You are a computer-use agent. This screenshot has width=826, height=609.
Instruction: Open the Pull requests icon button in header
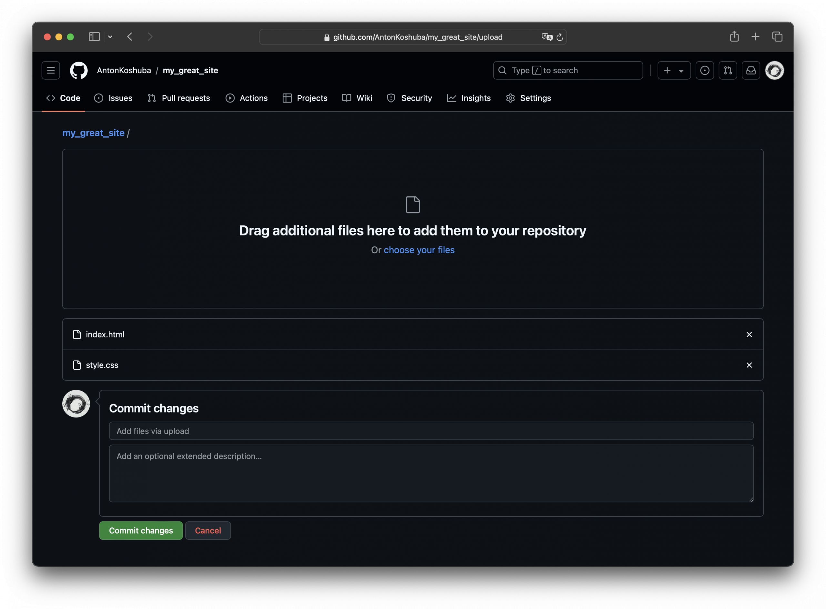pyautogui.click(x=728, y=70)
